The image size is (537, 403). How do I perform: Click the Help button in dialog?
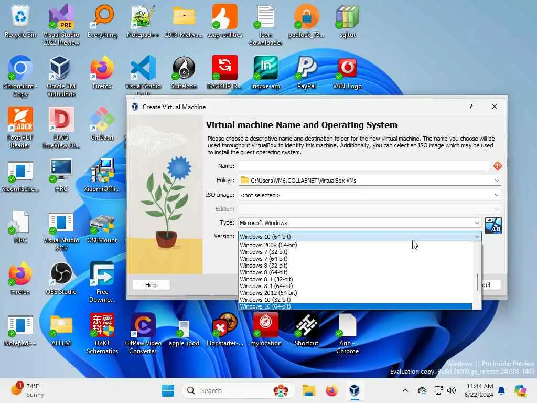coord(151,285)
